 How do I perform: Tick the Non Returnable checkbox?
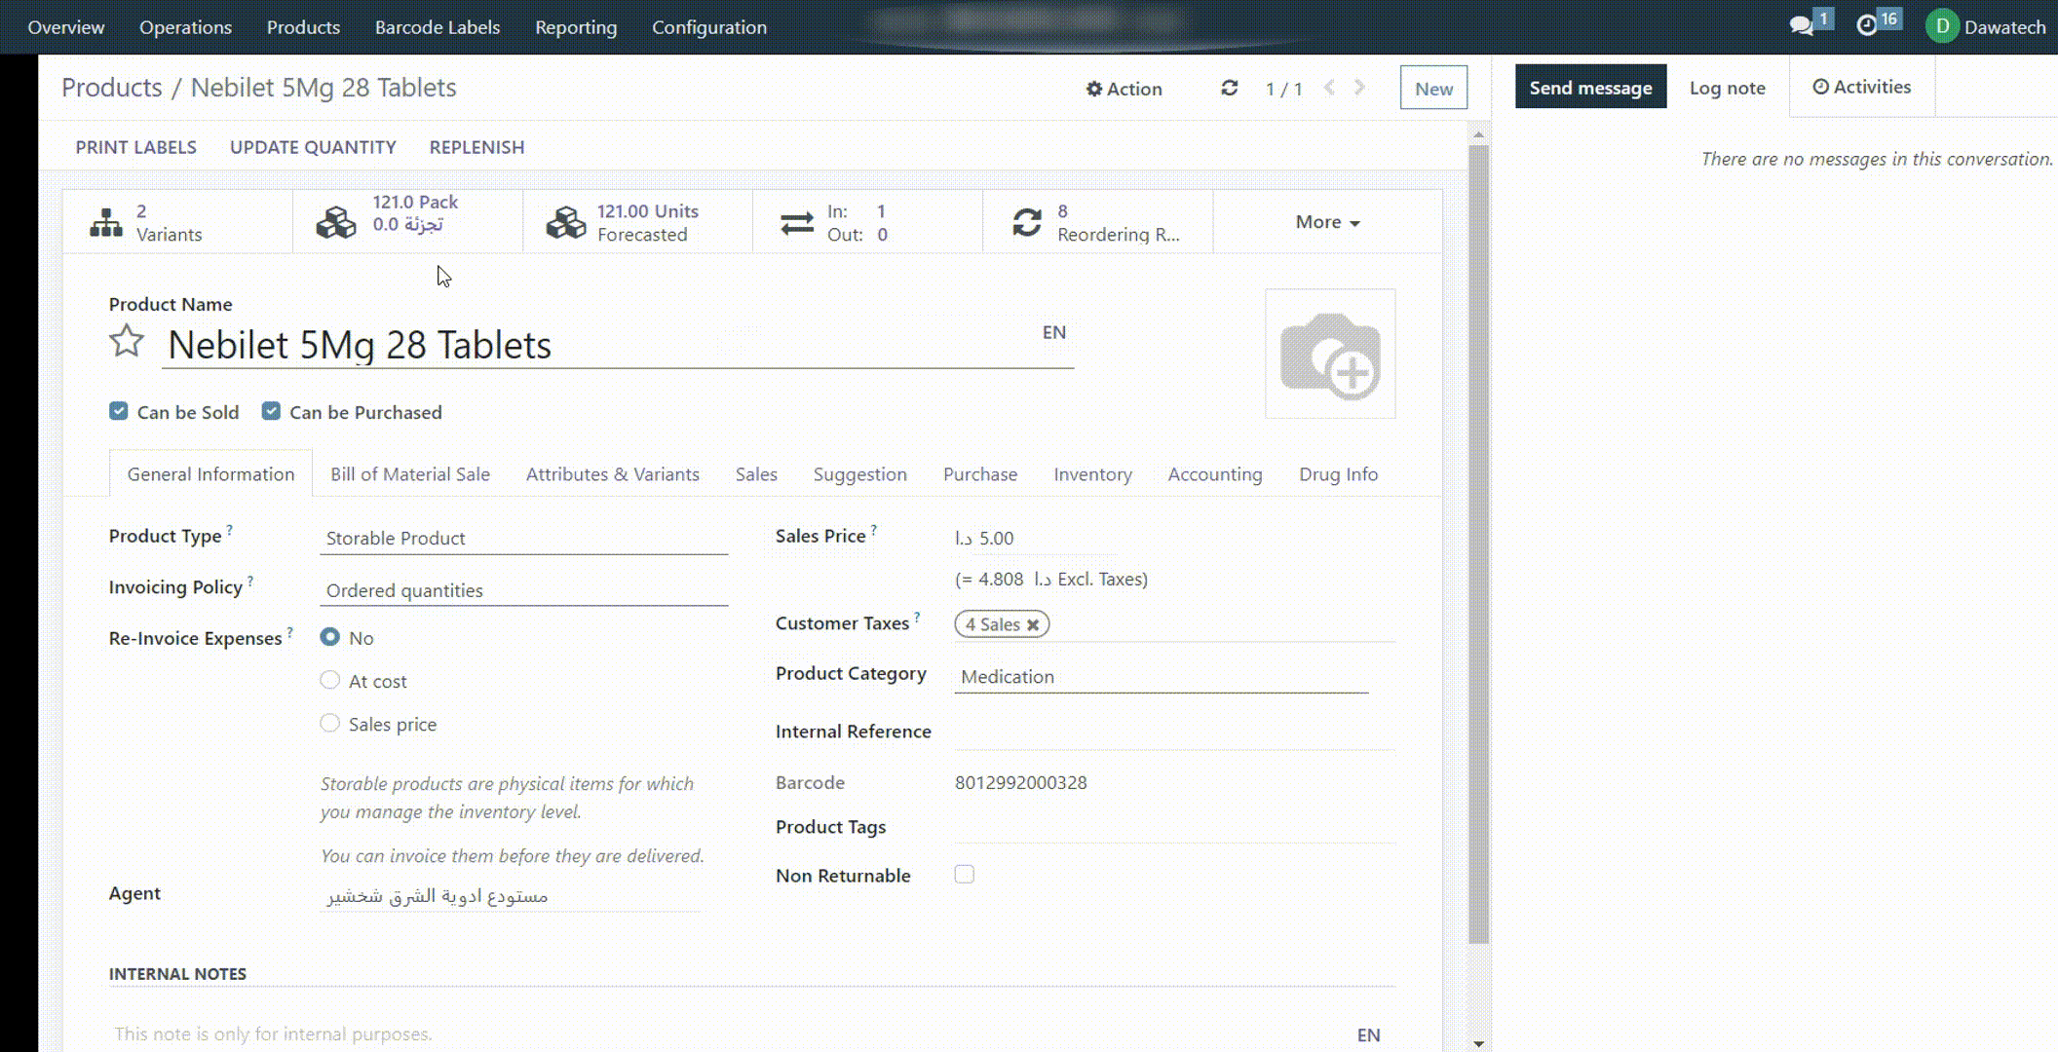pos(965,874)
